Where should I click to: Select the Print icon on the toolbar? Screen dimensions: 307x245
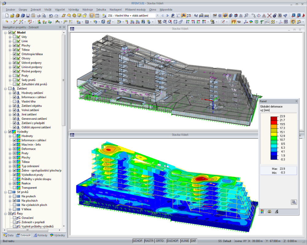38,15
